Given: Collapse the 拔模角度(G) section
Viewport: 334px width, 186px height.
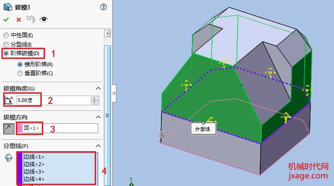Looking at the screenshot, I should pyautogui.click(x=98, y=88).
